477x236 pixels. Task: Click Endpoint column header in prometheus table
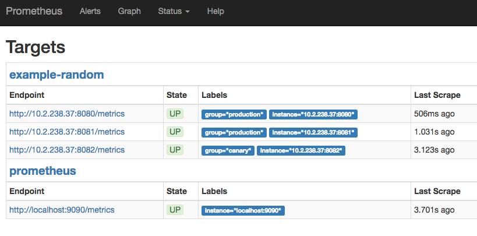pyautogui.click(x=27, y=191)
